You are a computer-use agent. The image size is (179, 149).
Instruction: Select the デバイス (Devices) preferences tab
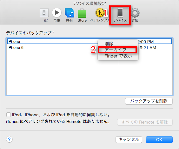click(x=120, y=15)
